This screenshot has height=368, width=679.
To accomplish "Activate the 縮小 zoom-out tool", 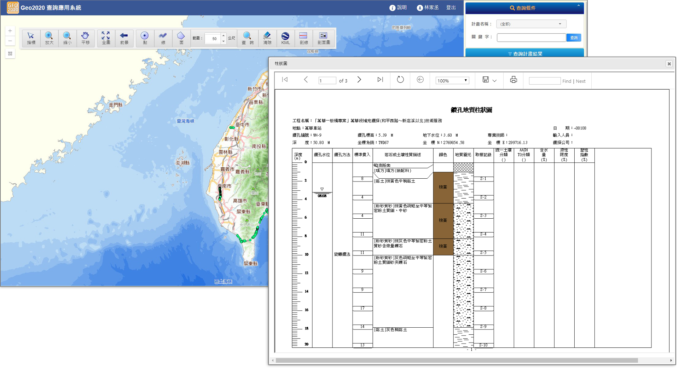I will 67,38.
